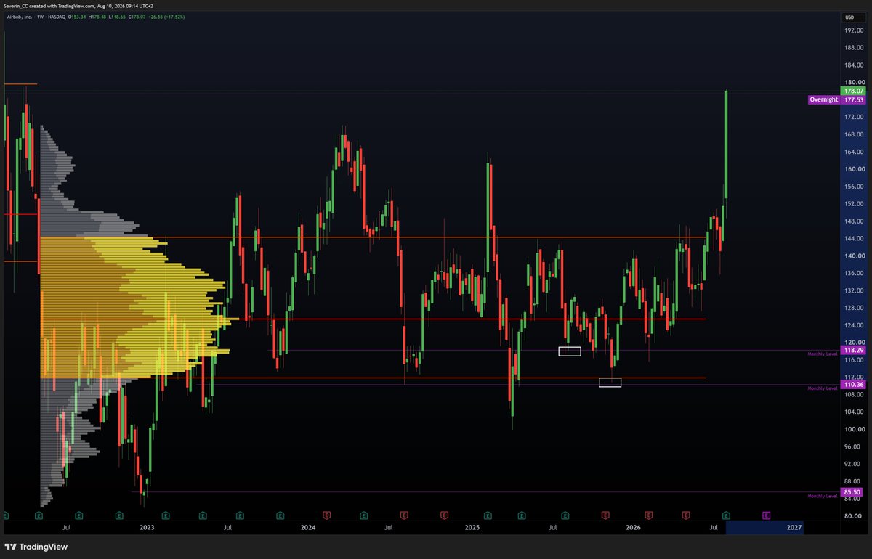
Task: Click the purple Overnight 177.53 price label
Action: [836, 100]
